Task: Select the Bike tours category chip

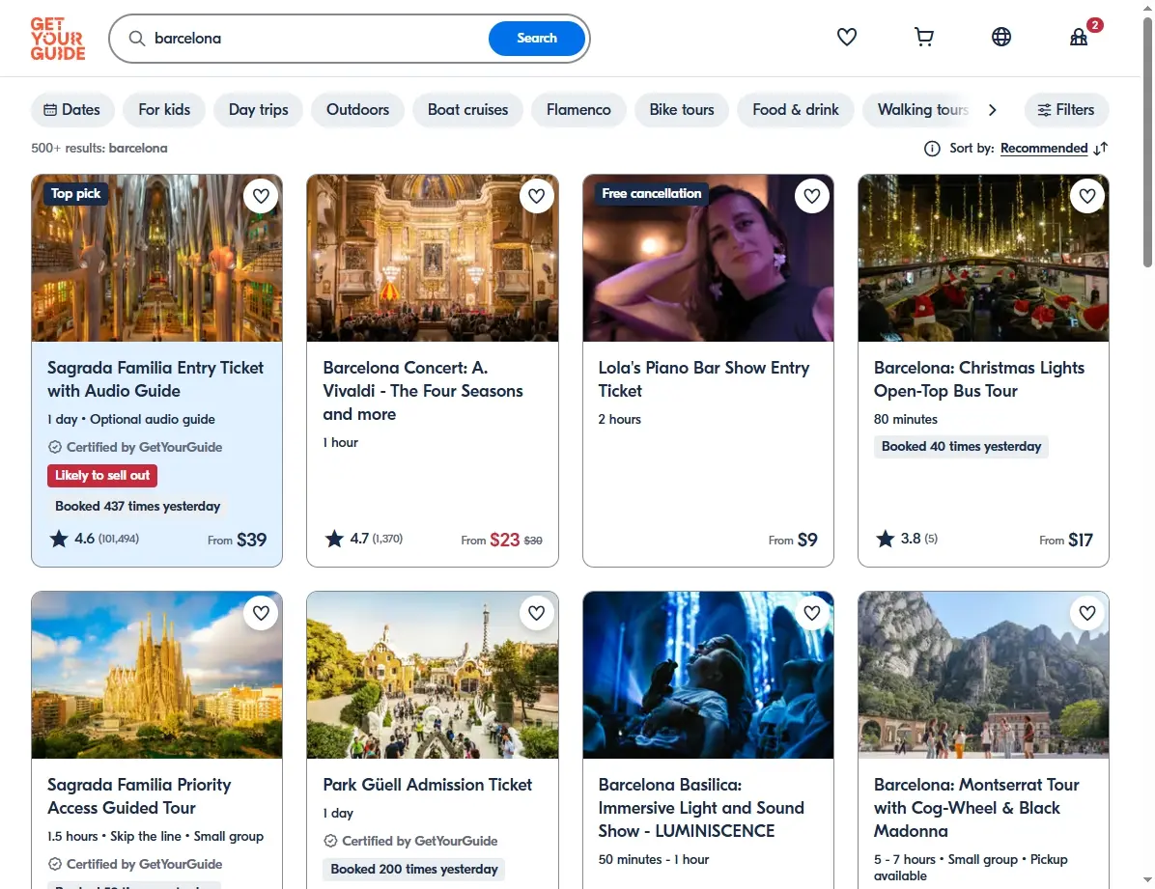Action: coord(682,110)
